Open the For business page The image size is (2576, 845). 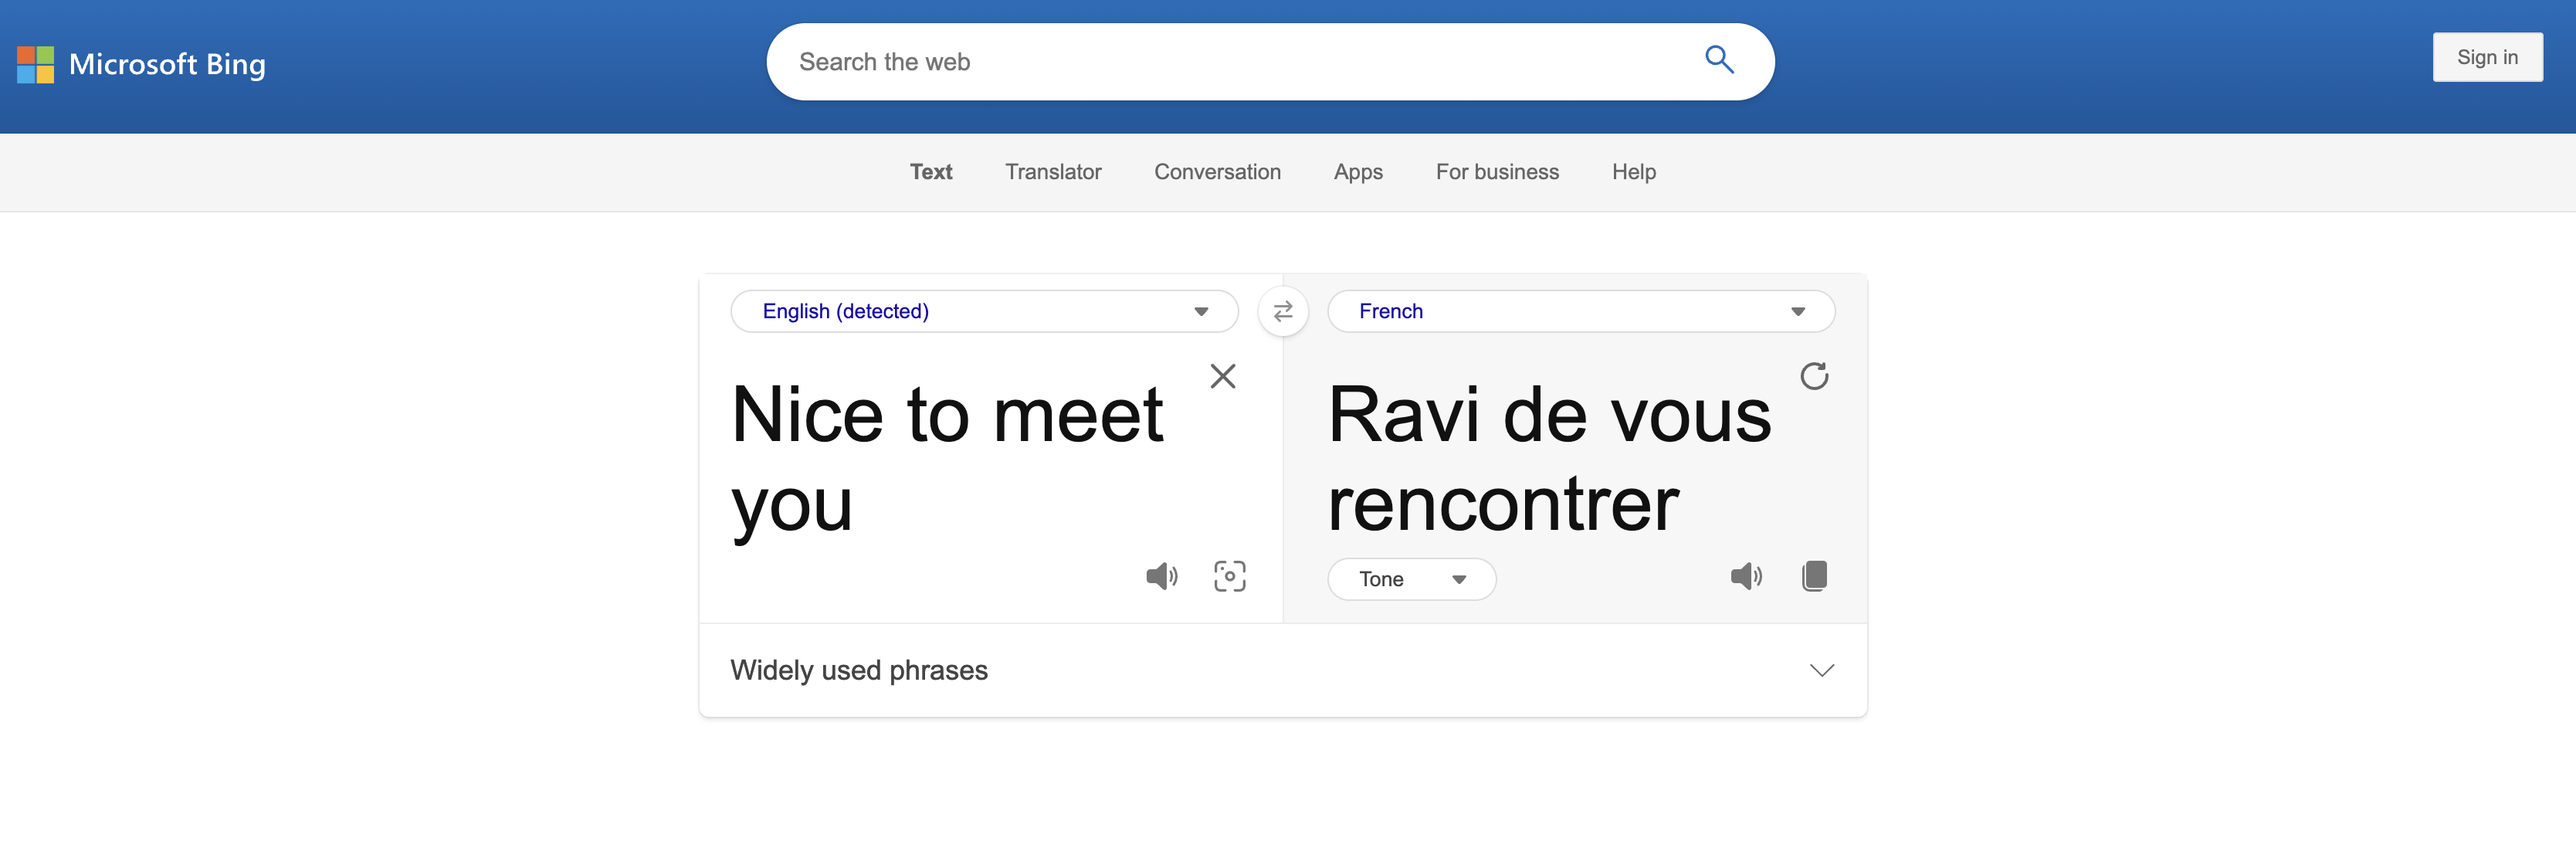click(x=1497, y=172)
